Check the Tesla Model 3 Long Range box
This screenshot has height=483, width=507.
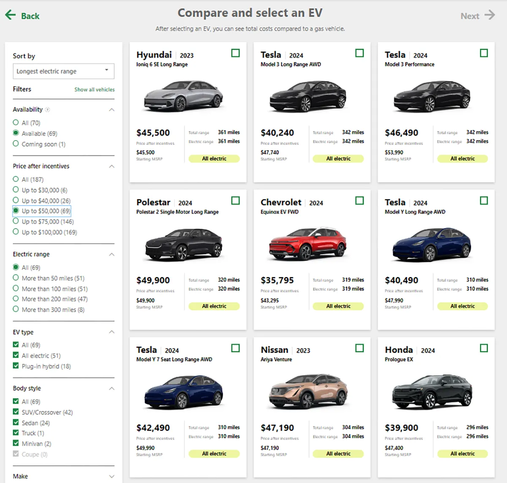[x=360, y=53]
